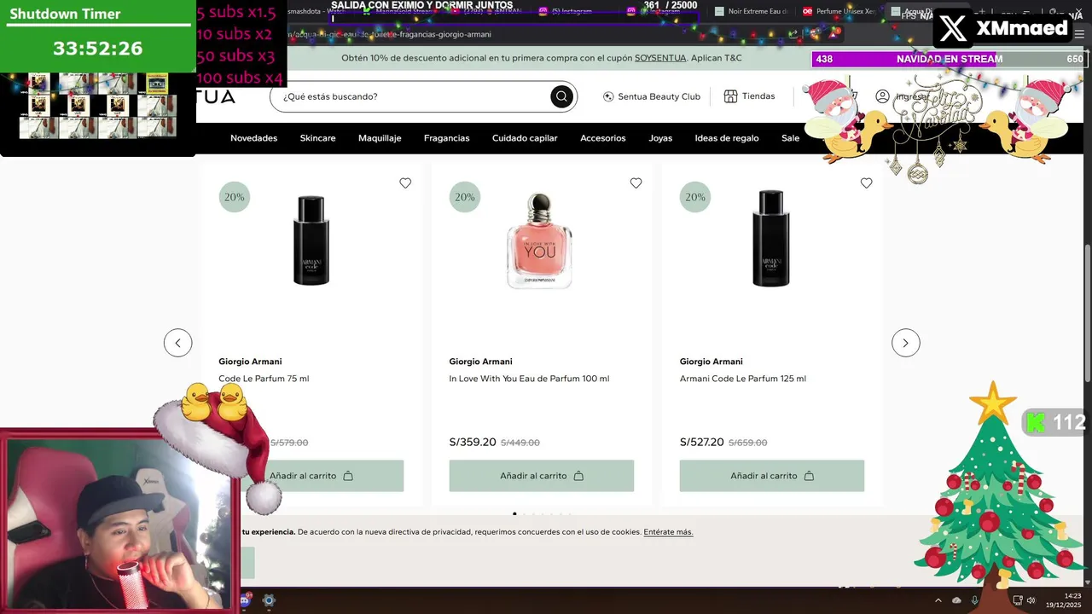
Task: Click cart bag icon on Armani Code 125 ml button
Action: point(809,476)
